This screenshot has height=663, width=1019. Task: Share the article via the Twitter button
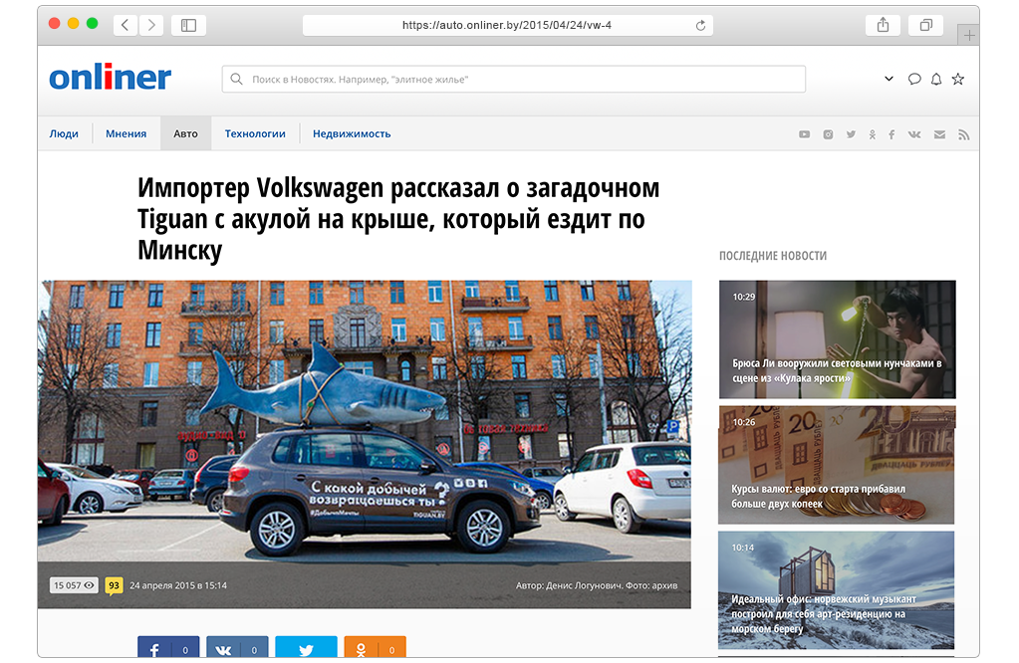(306, 647)
